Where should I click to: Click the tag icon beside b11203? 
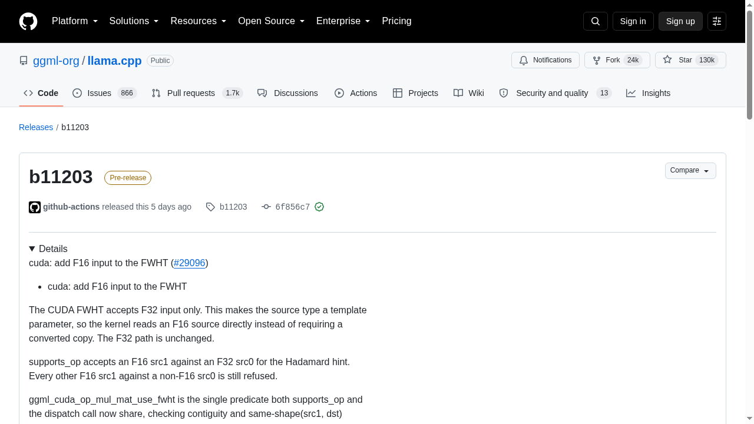210,207
